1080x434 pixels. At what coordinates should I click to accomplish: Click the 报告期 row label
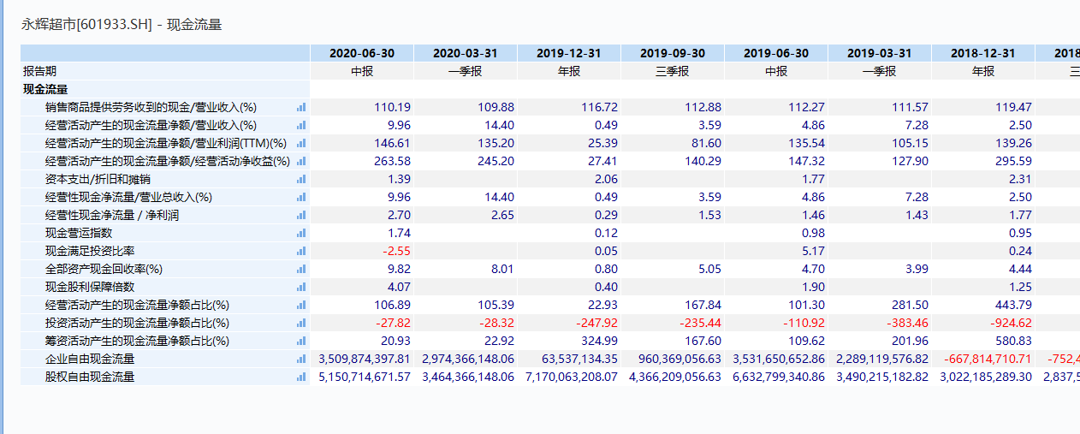(x=39, y=71)
